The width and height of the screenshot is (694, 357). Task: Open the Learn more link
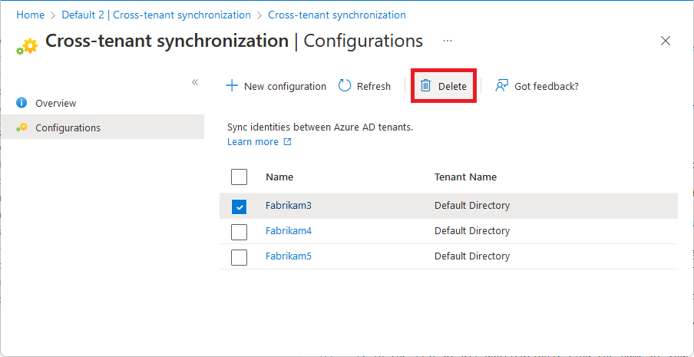click(253, 142)
